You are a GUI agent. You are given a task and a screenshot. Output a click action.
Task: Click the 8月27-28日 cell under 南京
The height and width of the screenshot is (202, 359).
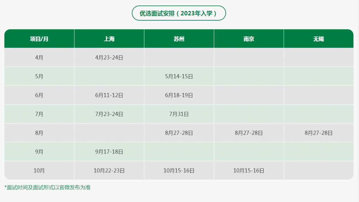249,133
